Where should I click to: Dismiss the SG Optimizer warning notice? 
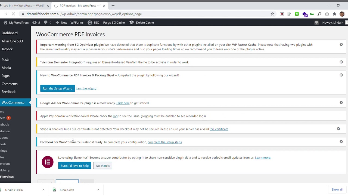pyautogui.click(x=341, y=44)
